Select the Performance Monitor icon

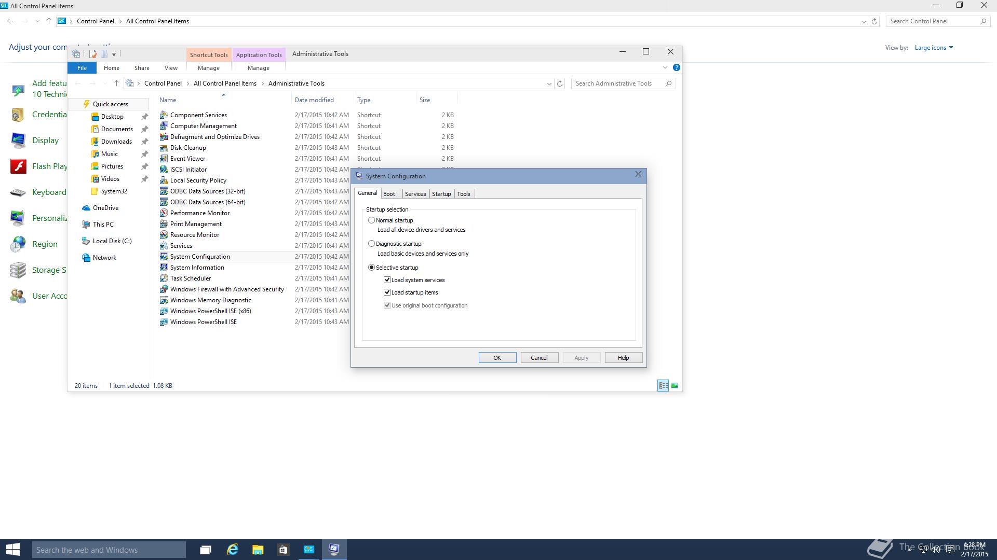click(x=164, y=213)
